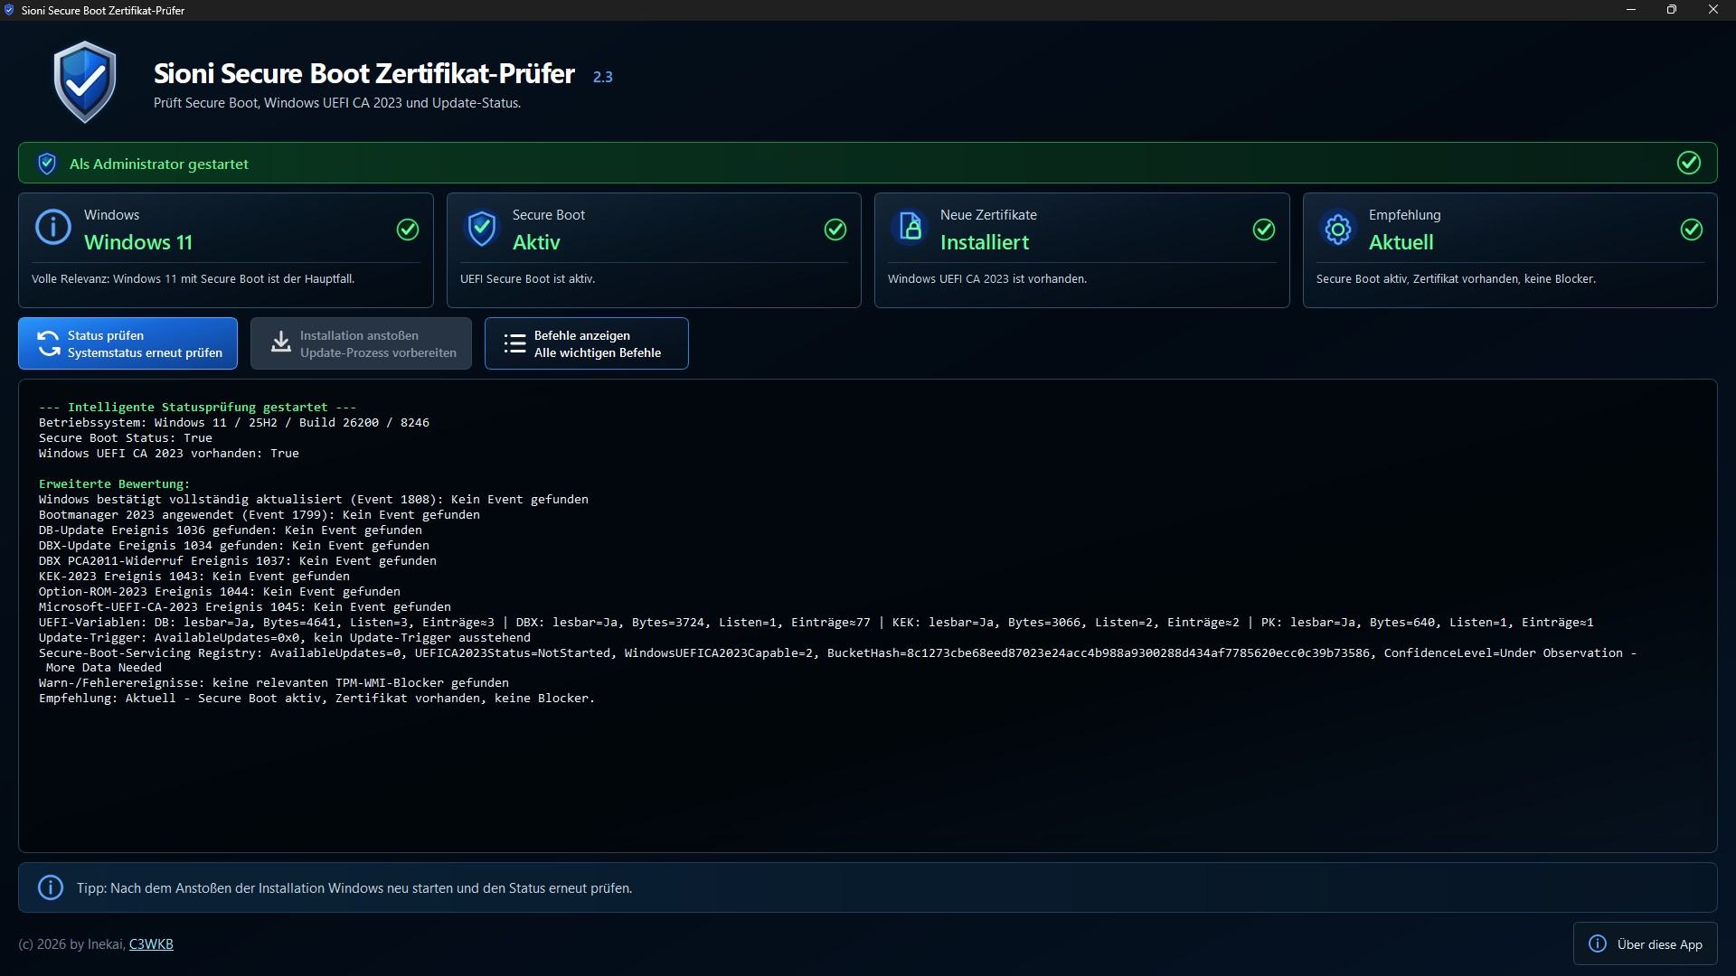Screen dimensions: 1736x976
Task: Click the 'Bootmanager 2023 angewendet (Event 1799)' line
Action: (259, 515)
